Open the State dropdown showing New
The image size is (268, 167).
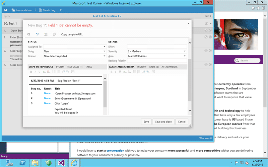(x=104, y=51)
